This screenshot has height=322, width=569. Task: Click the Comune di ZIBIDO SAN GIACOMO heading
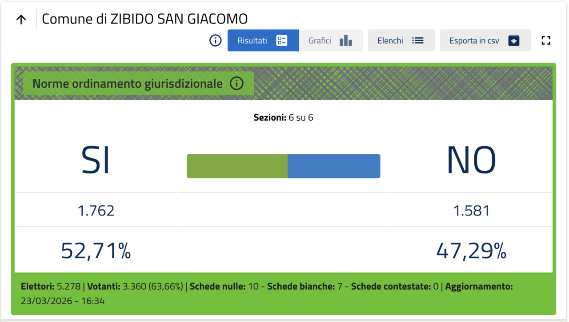pyautogui.click(x=144, y=19)
